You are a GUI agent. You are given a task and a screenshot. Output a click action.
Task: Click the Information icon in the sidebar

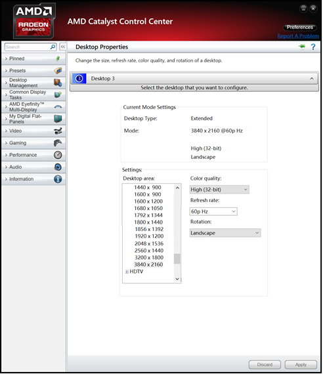click(58, 179)
